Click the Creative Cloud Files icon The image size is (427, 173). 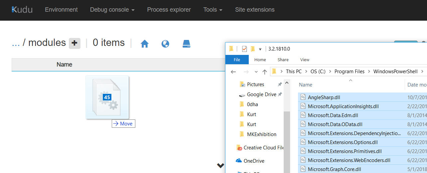click(x=239, y=148)
